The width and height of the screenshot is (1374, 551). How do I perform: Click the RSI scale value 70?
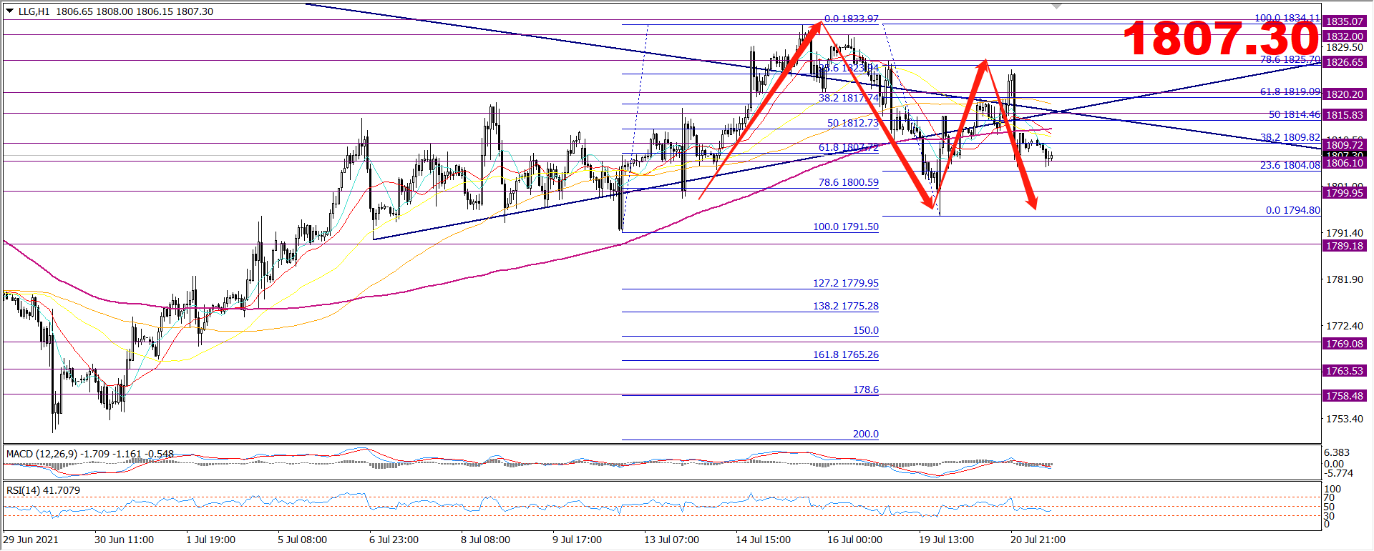coord(1330,498)
